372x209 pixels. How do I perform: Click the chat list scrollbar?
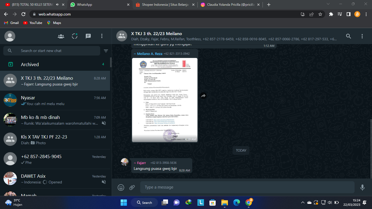point(111,62)
